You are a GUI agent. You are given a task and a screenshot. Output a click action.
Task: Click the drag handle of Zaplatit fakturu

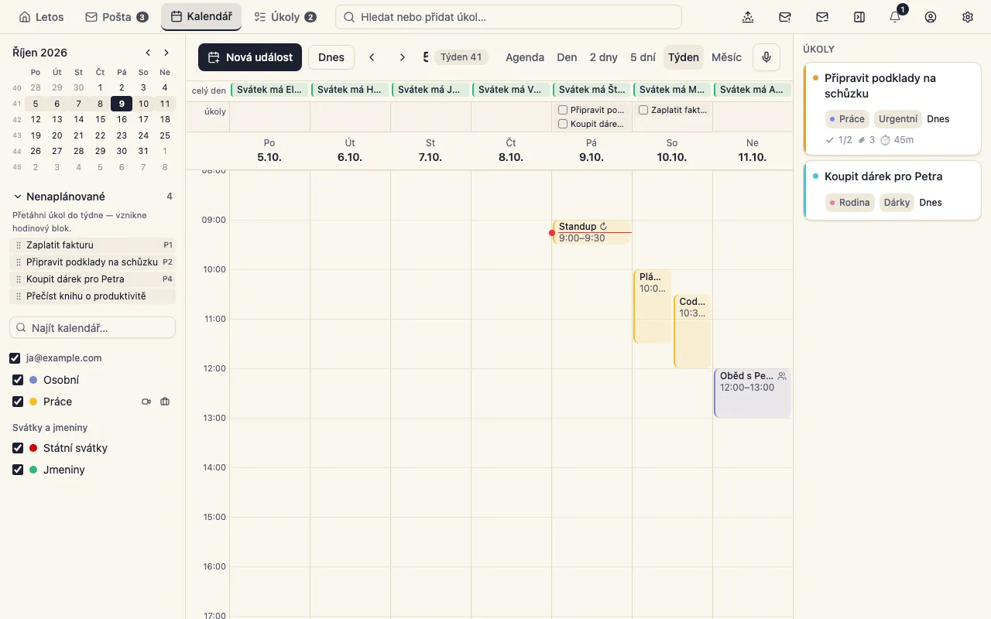[19, 245]
